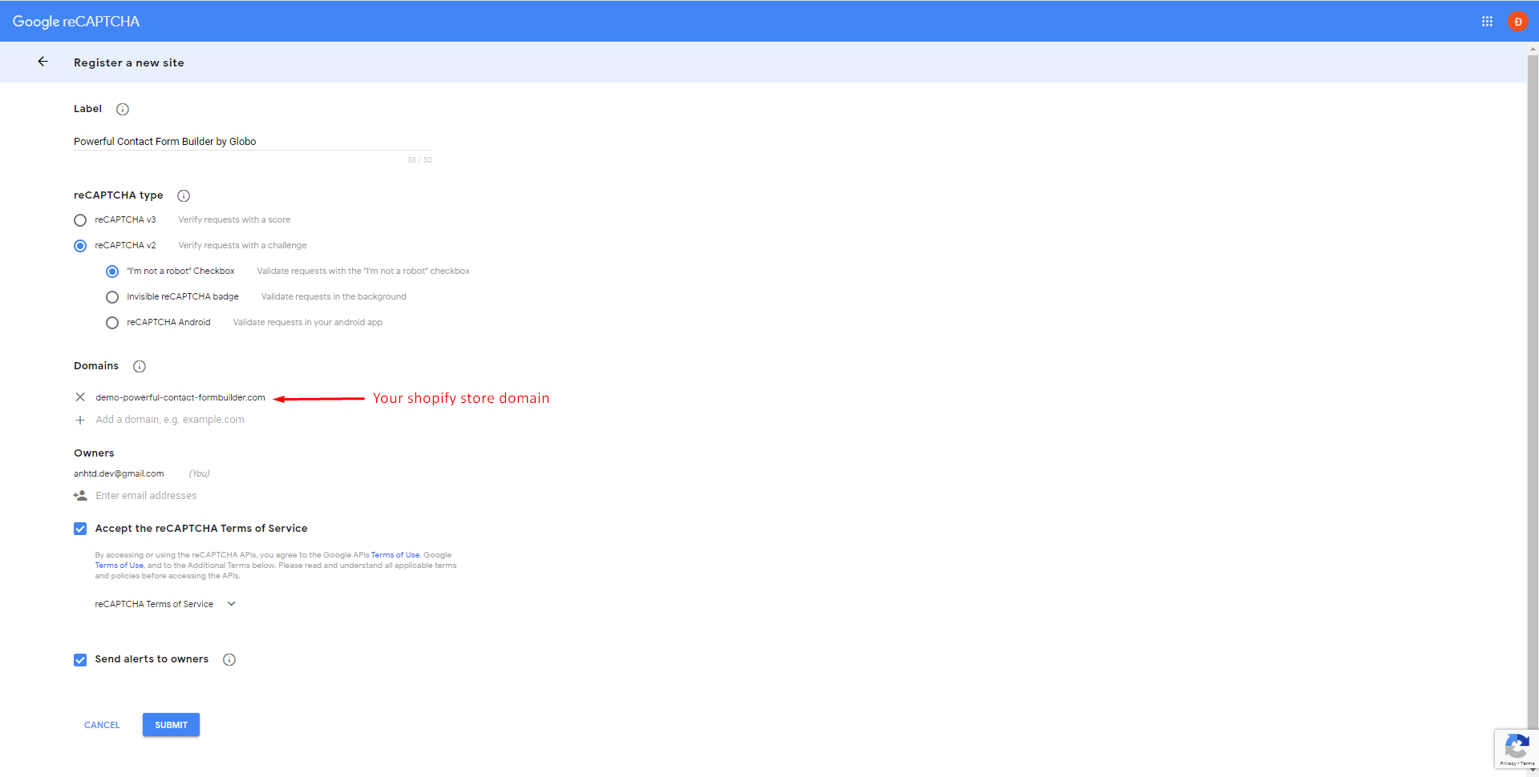The image size is (1539, 777).
Task: Choose Invisible reCAPTCHA badge option
Action: (x=112, y=297)
